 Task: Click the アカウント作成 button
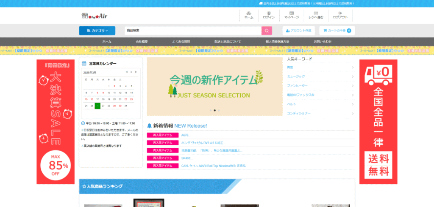[x=299, y=30]
